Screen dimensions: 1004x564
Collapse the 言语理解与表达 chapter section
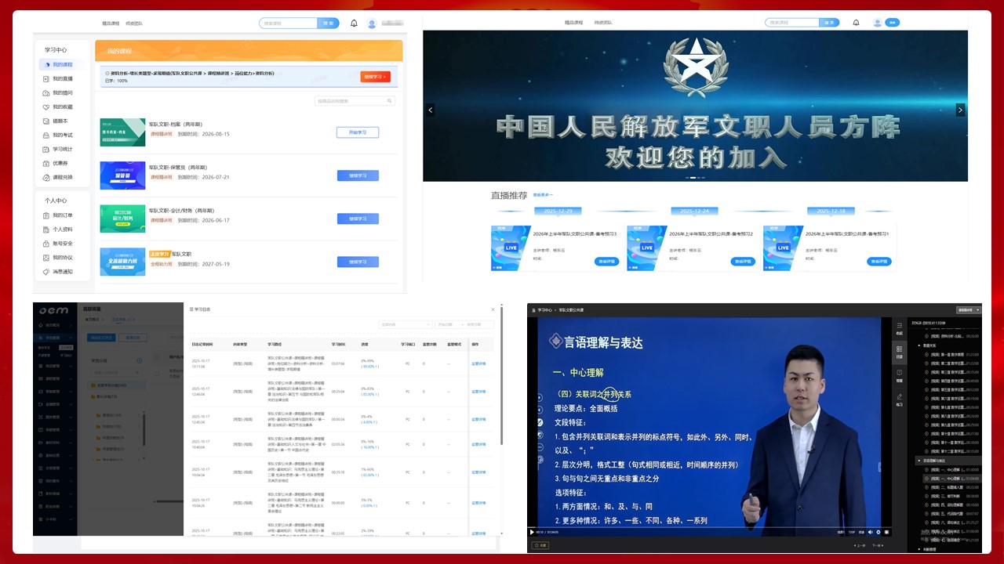tap(919, 461)
